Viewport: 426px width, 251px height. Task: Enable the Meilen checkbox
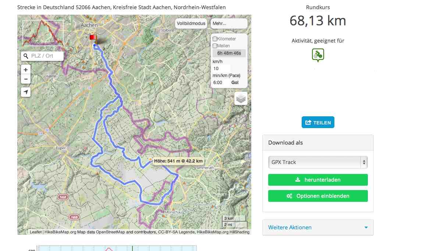click(x=215, y=46)
